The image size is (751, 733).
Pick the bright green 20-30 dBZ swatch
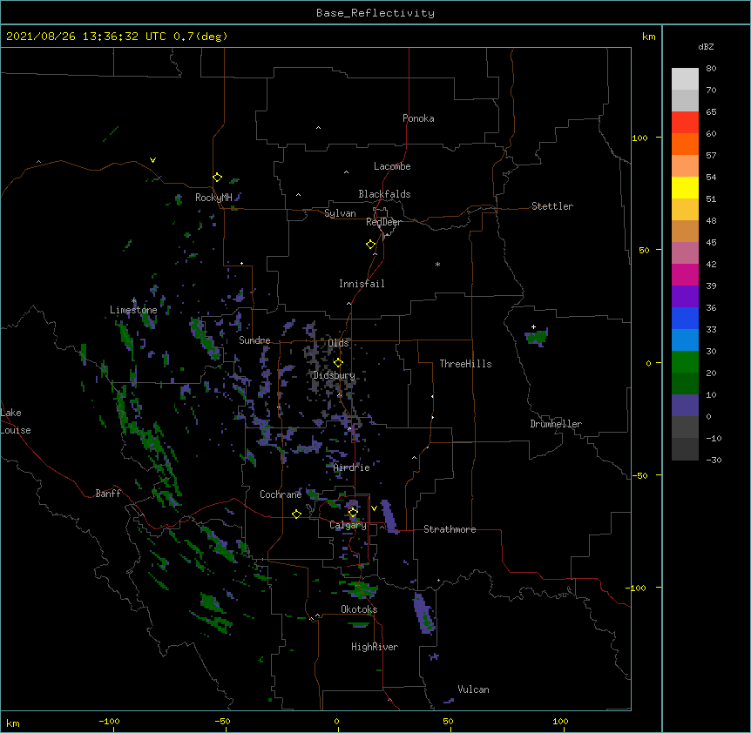coord(685,362)
